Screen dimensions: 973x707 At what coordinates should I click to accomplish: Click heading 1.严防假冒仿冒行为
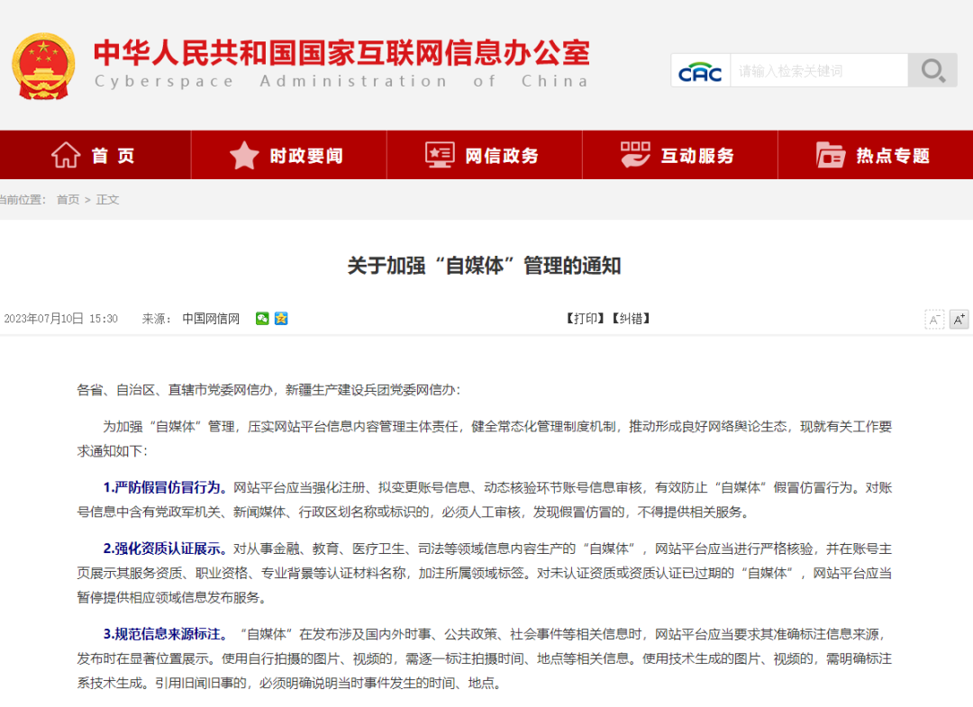pos(165,487)
